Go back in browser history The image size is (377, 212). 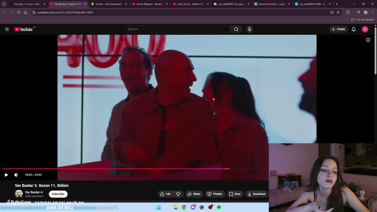(x=4, y=12)
